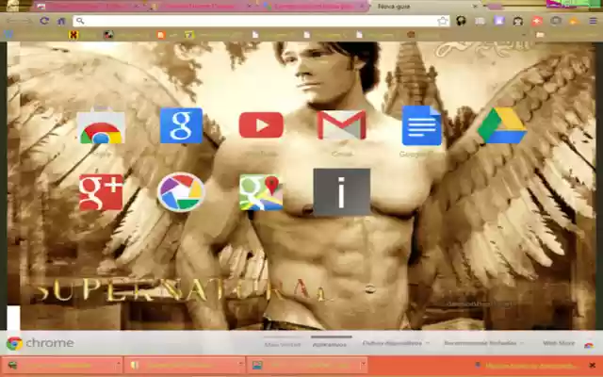Click the Chrome logo in the footer
Viewport: 603px width, 377px height.
[x=14, y=343]
